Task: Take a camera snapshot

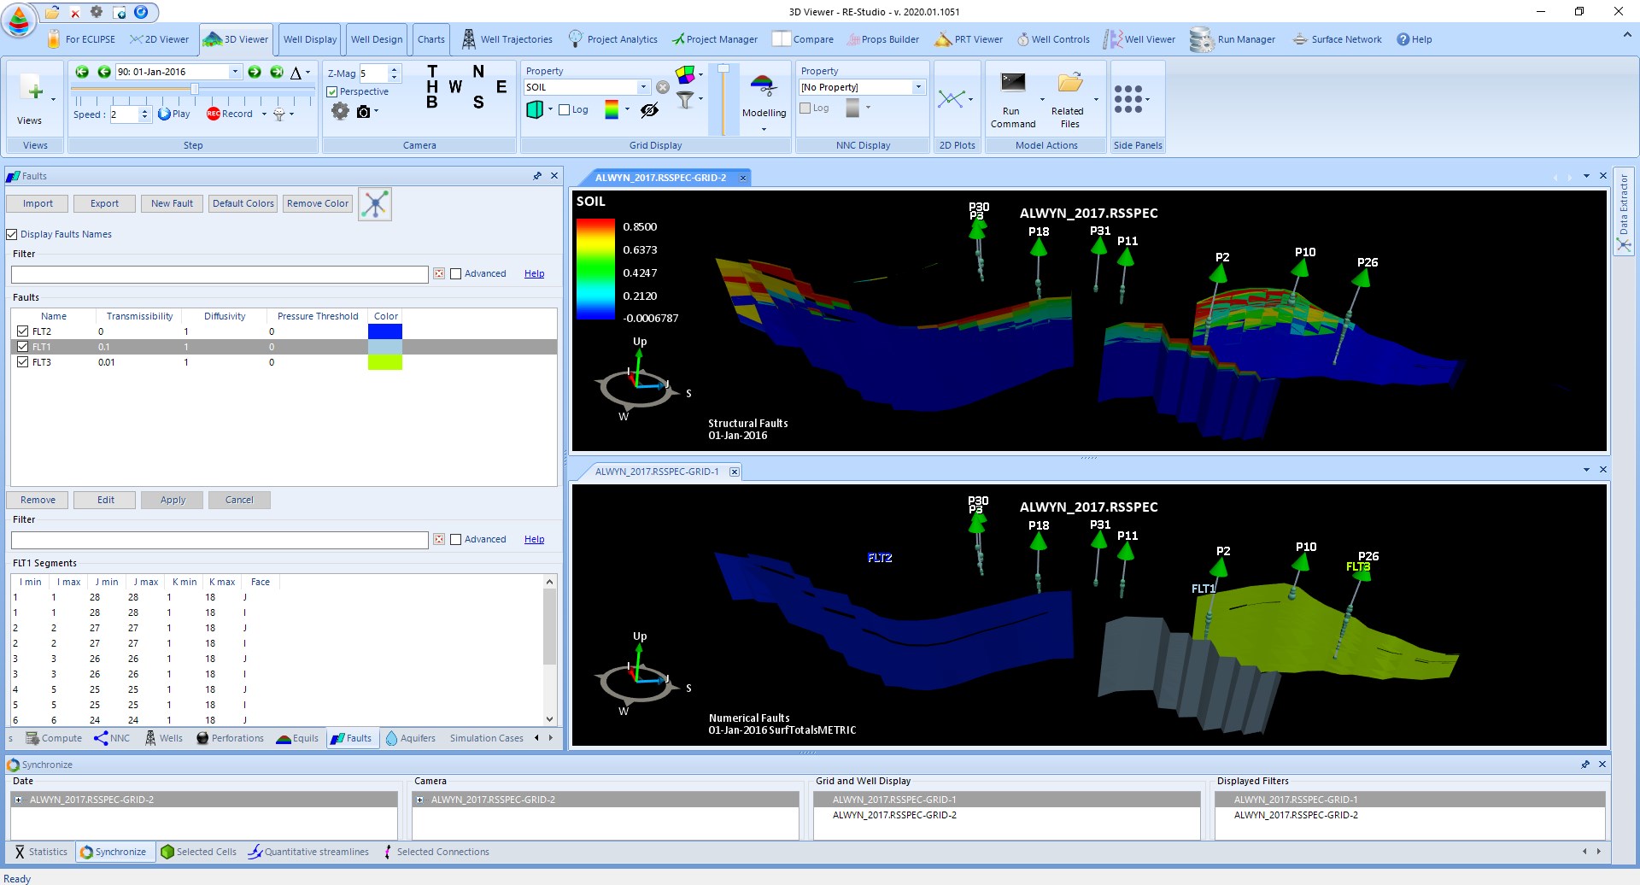Action: click(363, 111)
